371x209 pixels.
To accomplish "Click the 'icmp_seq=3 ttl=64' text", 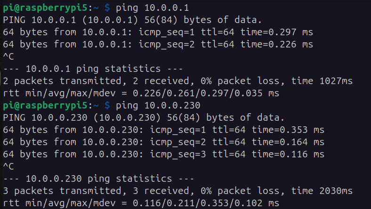I will click(x=198, y=155).
